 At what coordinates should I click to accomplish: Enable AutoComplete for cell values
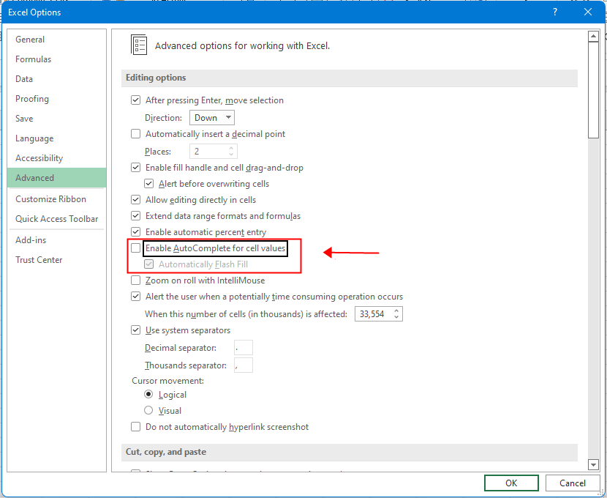point(135,248)
